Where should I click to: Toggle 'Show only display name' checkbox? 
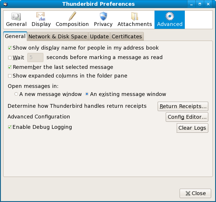pyautogui.click(x=10, y=48)
